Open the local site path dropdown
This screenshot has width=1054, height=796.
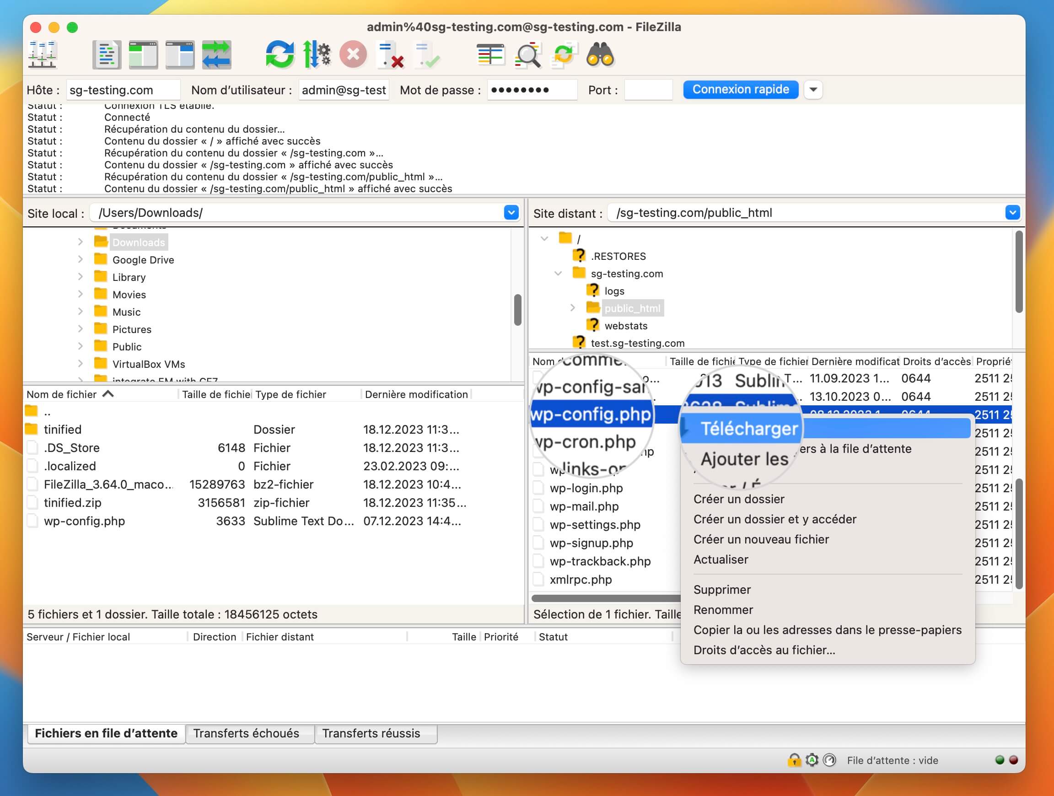[x=511, y=212]
